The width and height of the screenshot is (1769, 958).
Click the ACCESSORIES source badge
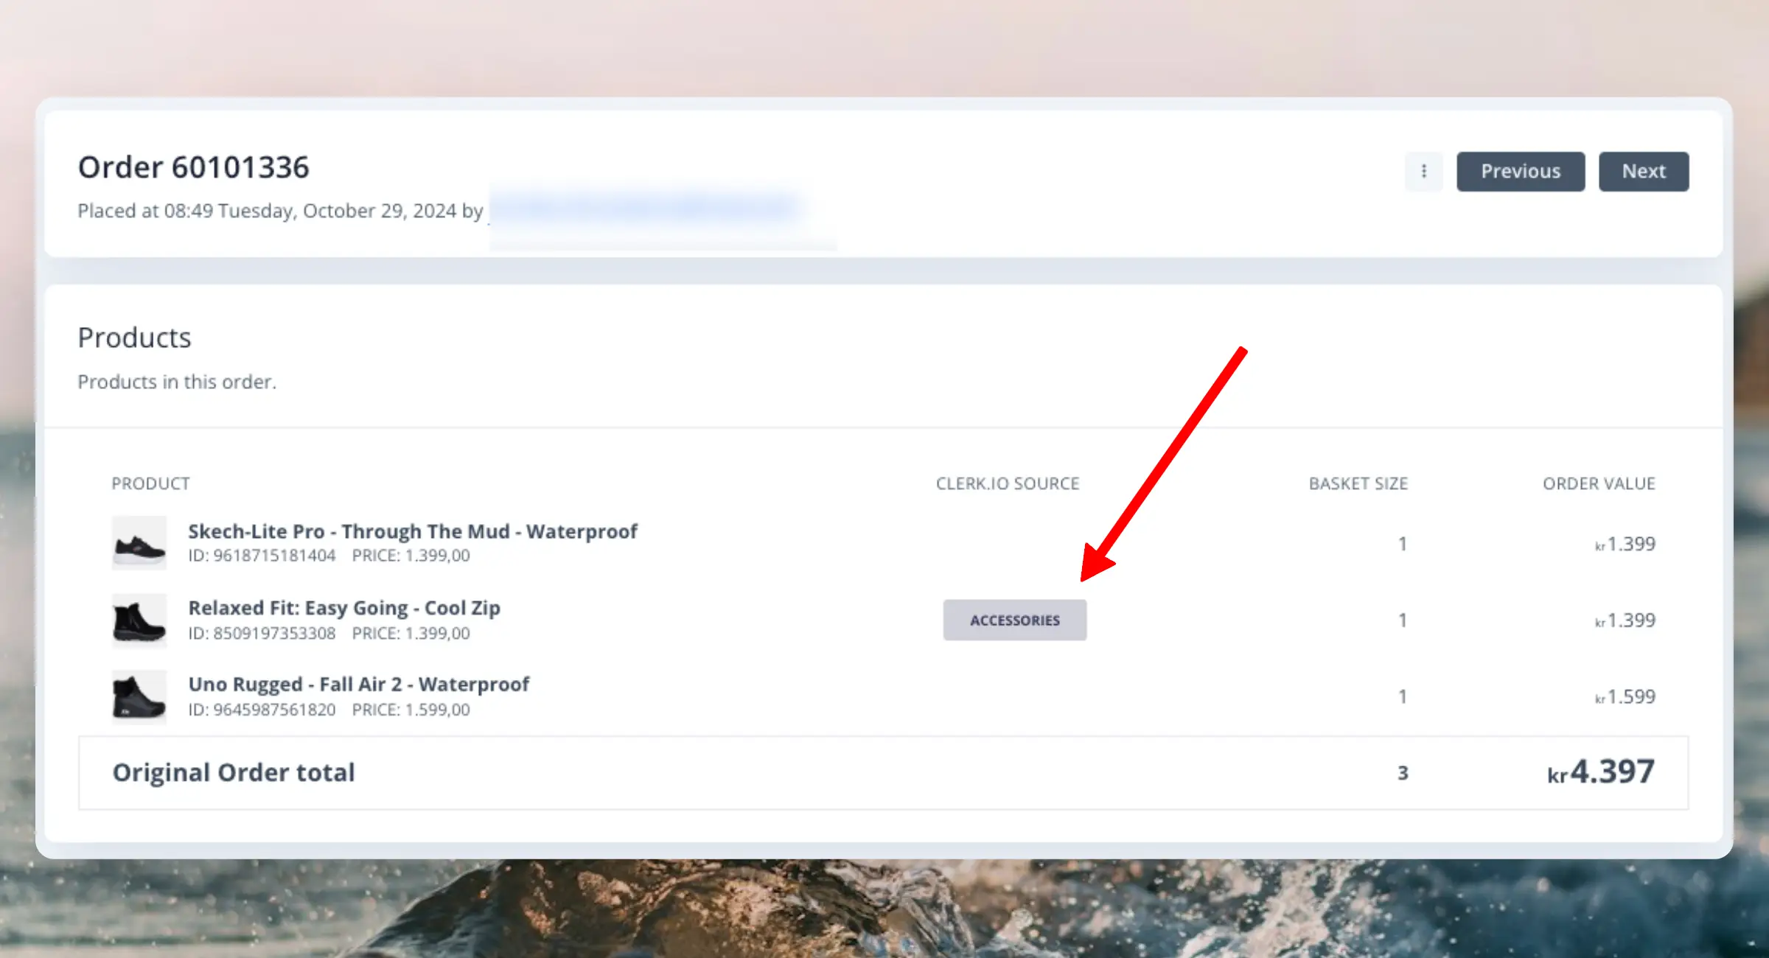[1014, 620]
